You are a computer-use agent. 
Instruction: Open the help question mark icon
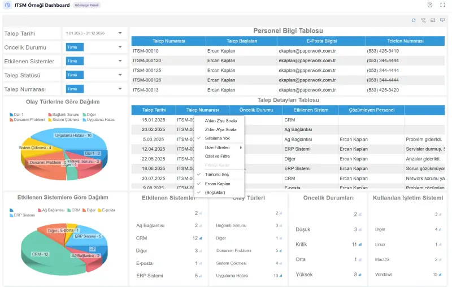pos(430,5)
